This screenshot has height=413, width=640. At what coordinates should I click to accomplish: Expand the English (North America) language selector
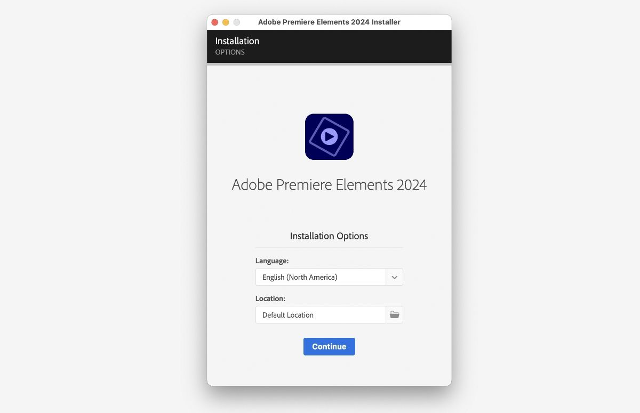(x=394, y=277)
